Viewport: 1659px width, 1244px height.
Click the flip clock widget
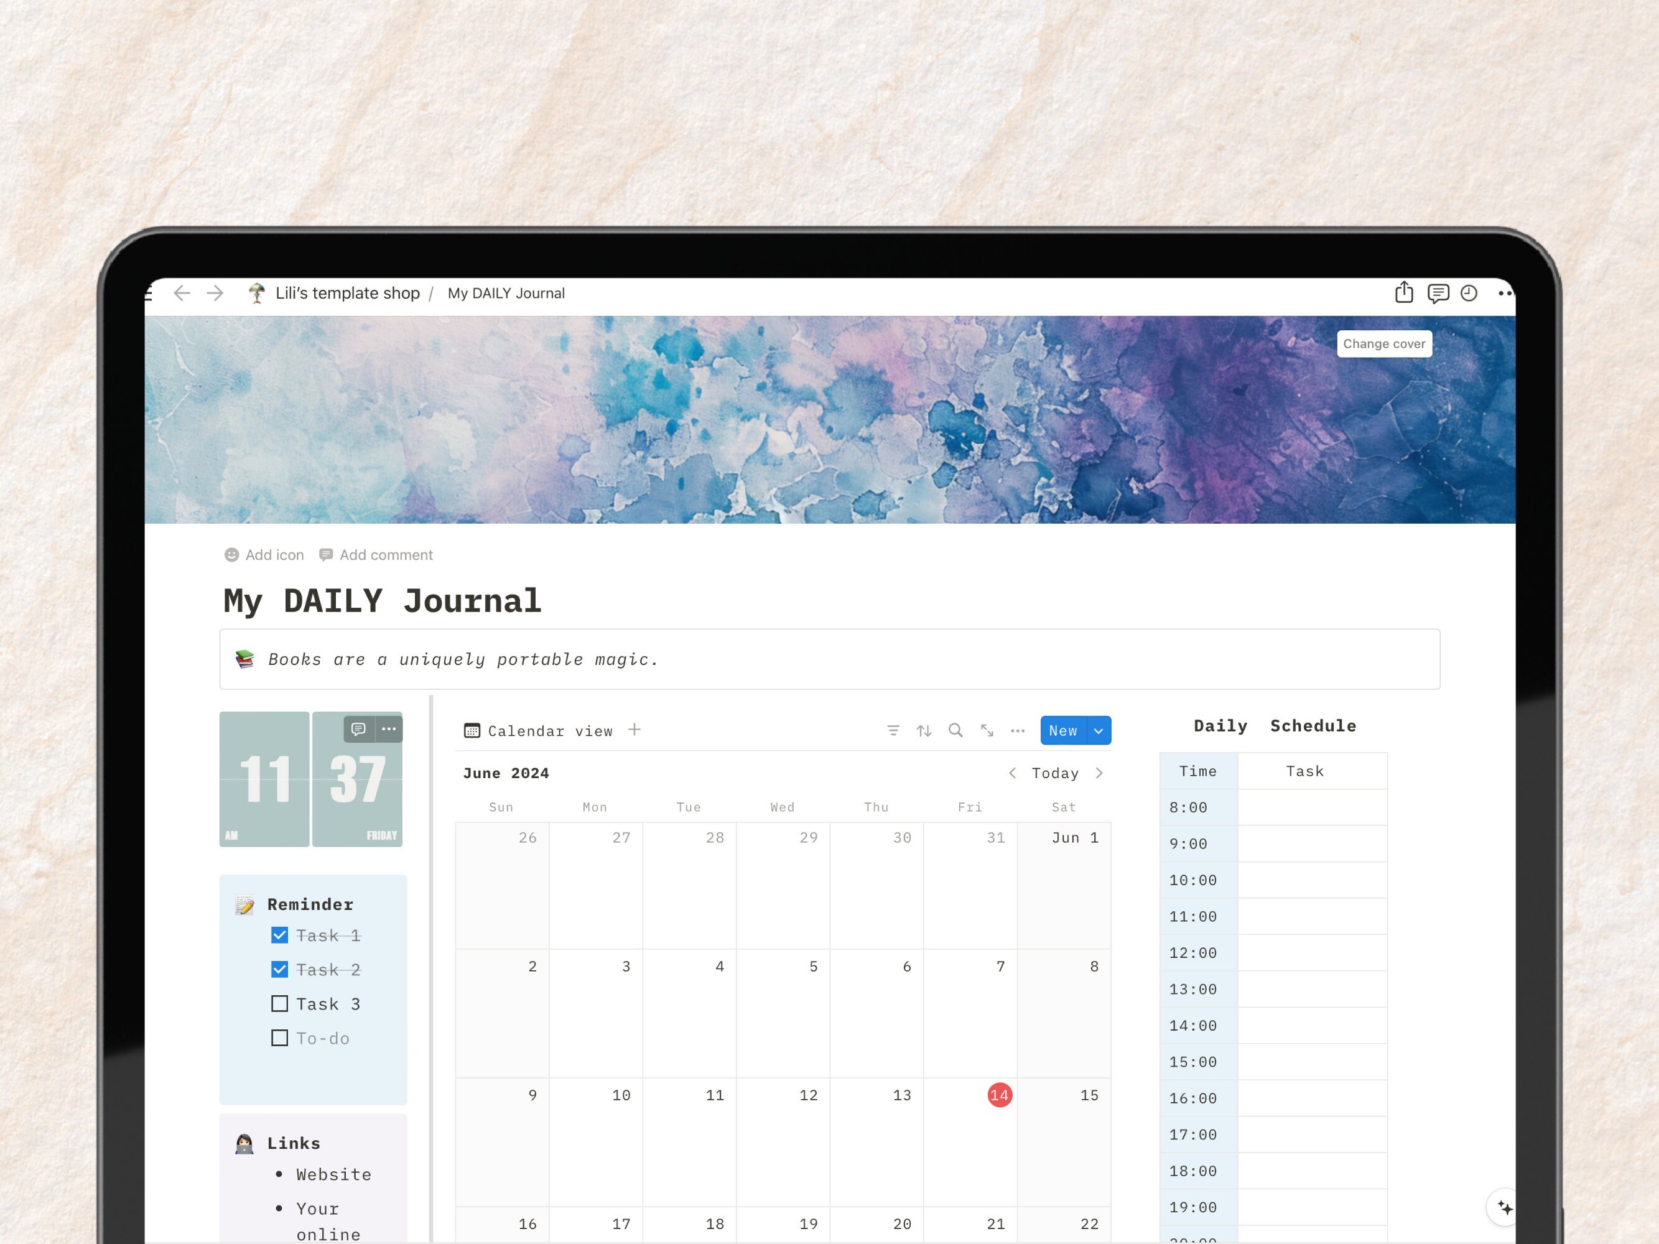tap(311, 779)
